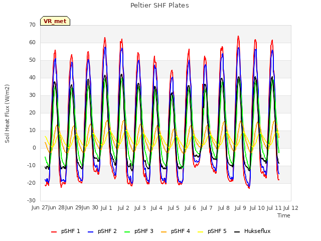The height and width of the screenshot is (241, 321).
Task: Select the pSHF 3 legend label
Action: coord(144,231)
